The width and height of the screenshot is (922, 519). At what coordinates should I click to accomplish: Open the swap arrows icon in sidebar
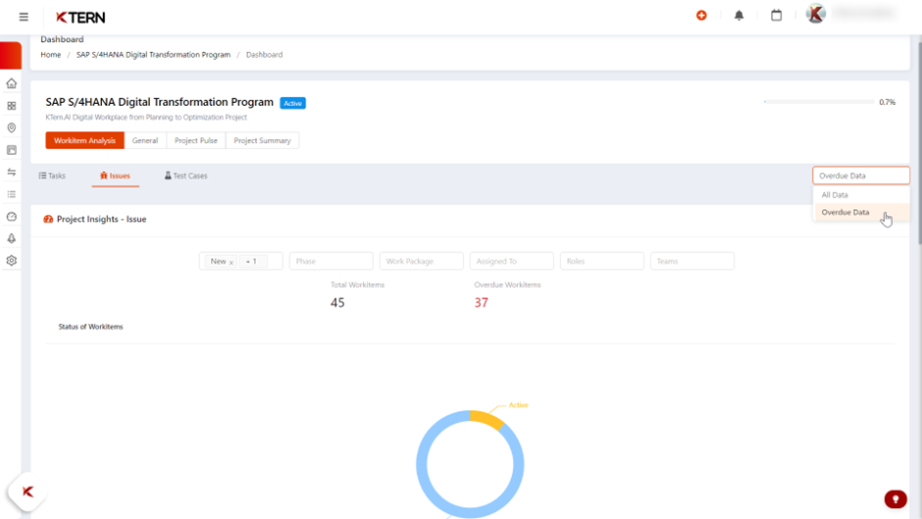pos(11,172)
